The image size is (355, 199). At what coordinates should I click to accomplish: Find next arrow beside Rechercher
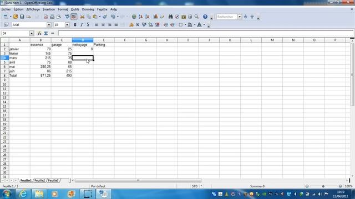coord(245,17)
